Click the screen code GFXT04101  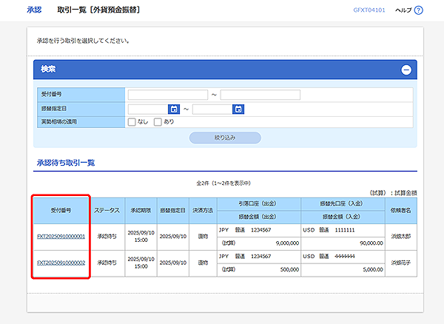point(369,10)
